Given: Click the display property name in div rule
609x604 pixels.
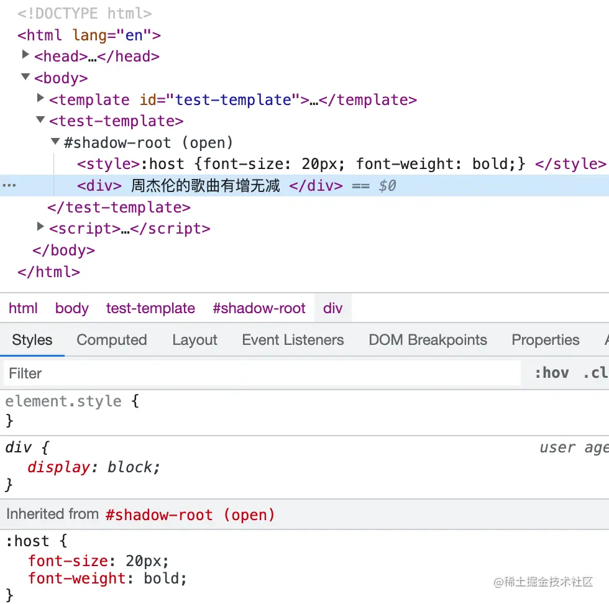Looking at the screenshot, I should pos(58,467).
